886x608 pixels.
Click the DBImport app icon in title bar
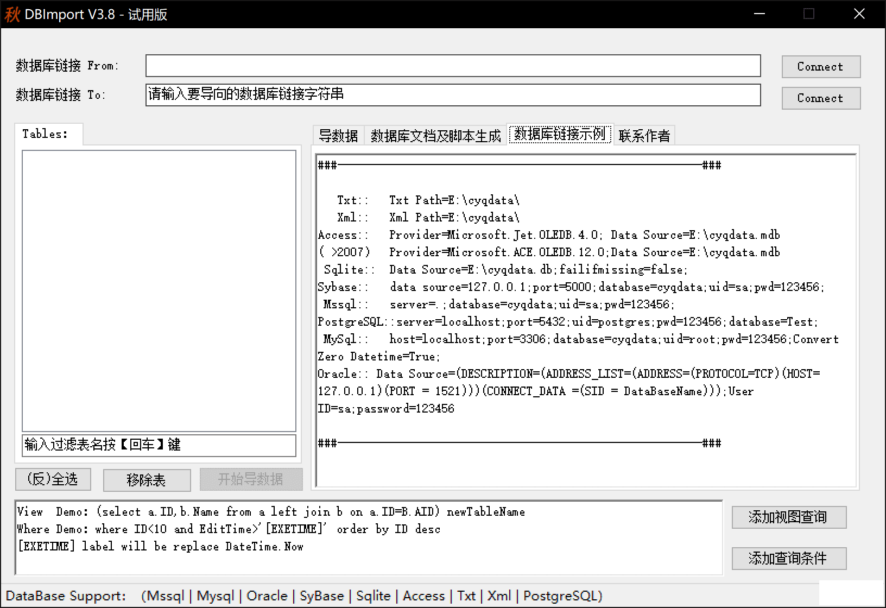tap(12, 14)
